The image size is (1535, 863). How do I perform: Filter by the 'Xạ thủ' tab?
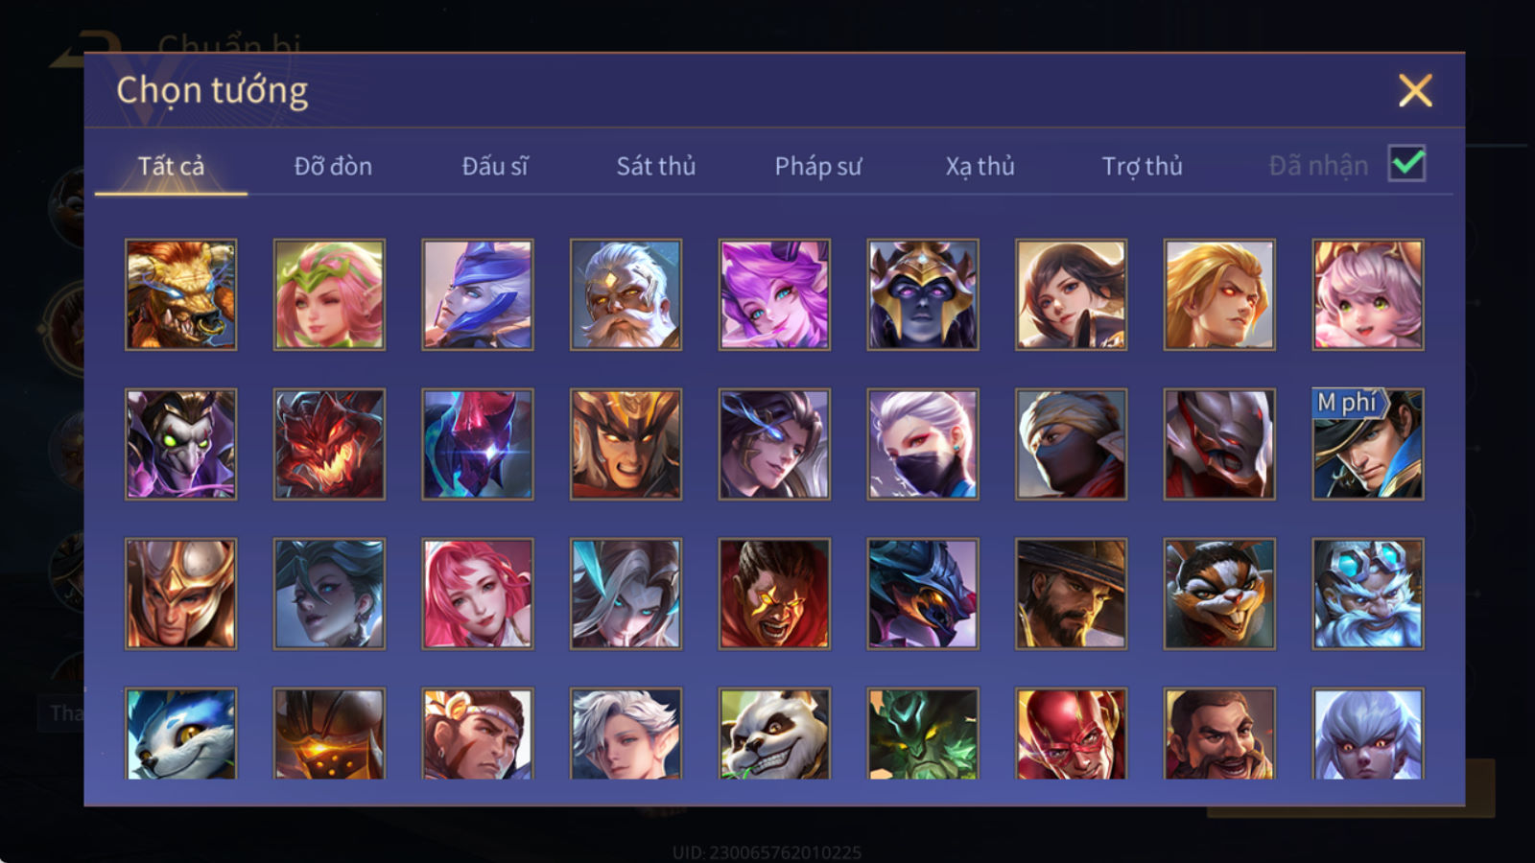(980, 166)
